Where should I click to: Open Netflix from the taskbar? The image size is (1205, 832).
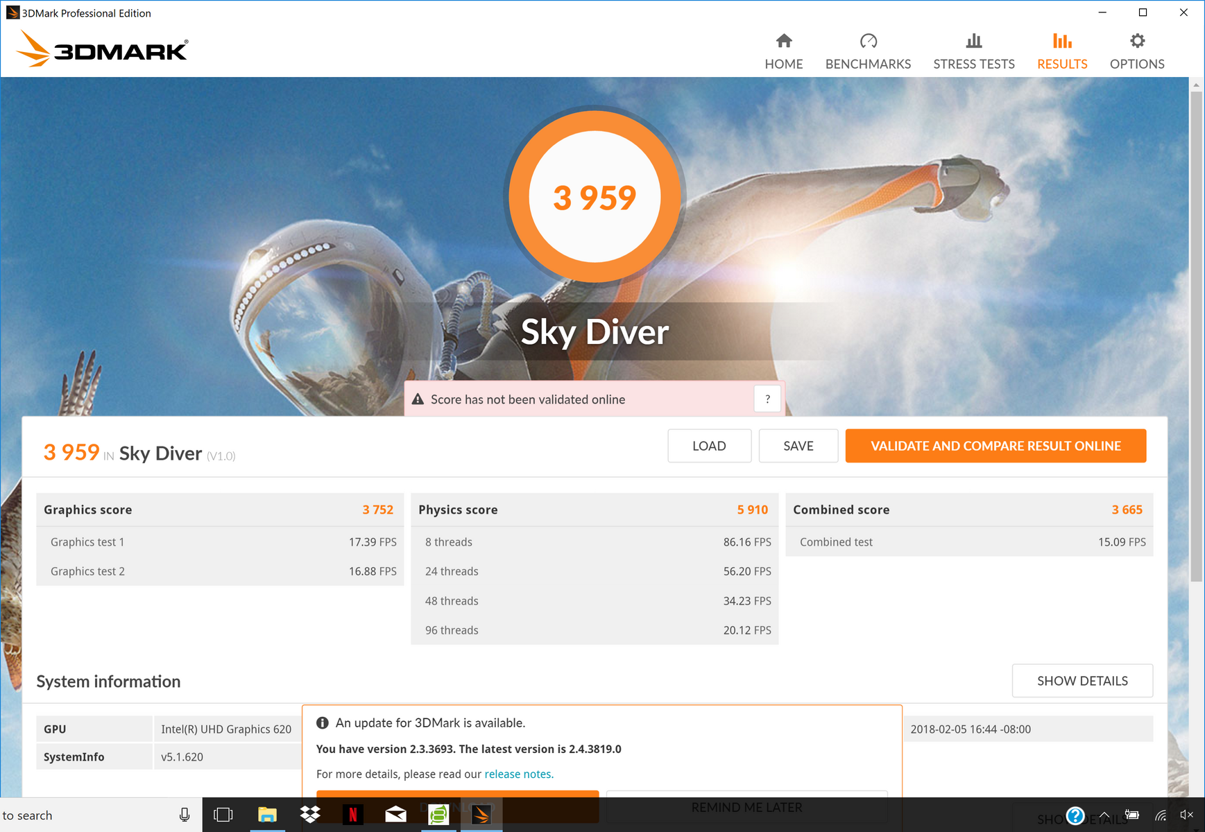pyautogui.click(x=353, y=815)
